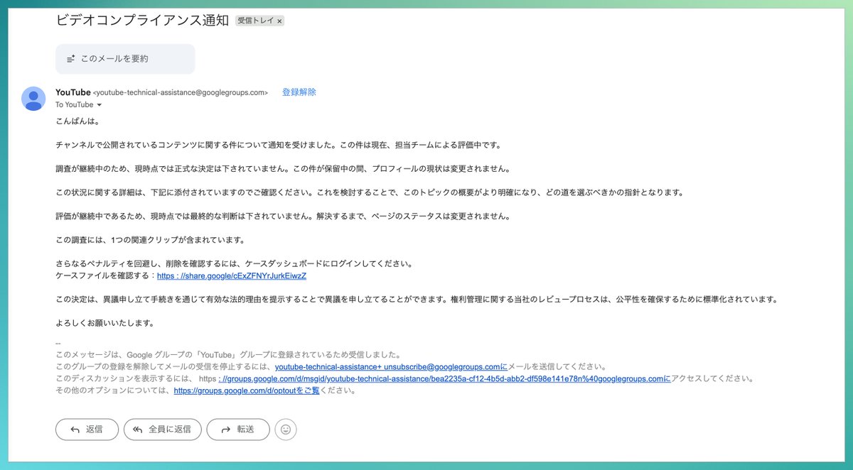Click the greeting line こんばんは。
This screenshot has height=470, width=853.
[x=78, y=121]
